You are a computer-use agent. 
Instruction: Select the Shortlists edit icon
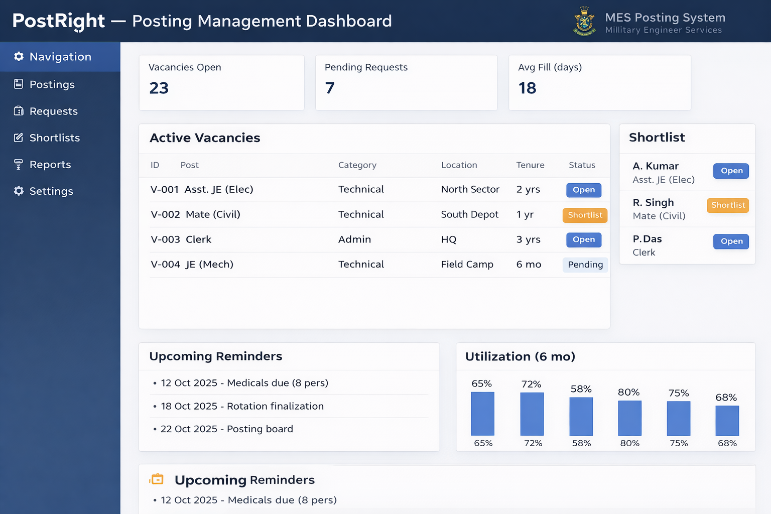pos(18,138)
